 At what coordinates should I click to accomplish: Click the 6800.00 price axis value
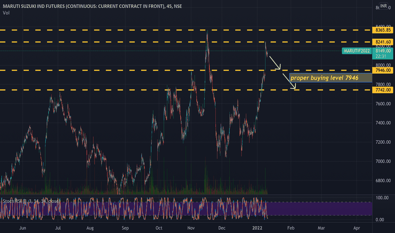coord(383,180)
